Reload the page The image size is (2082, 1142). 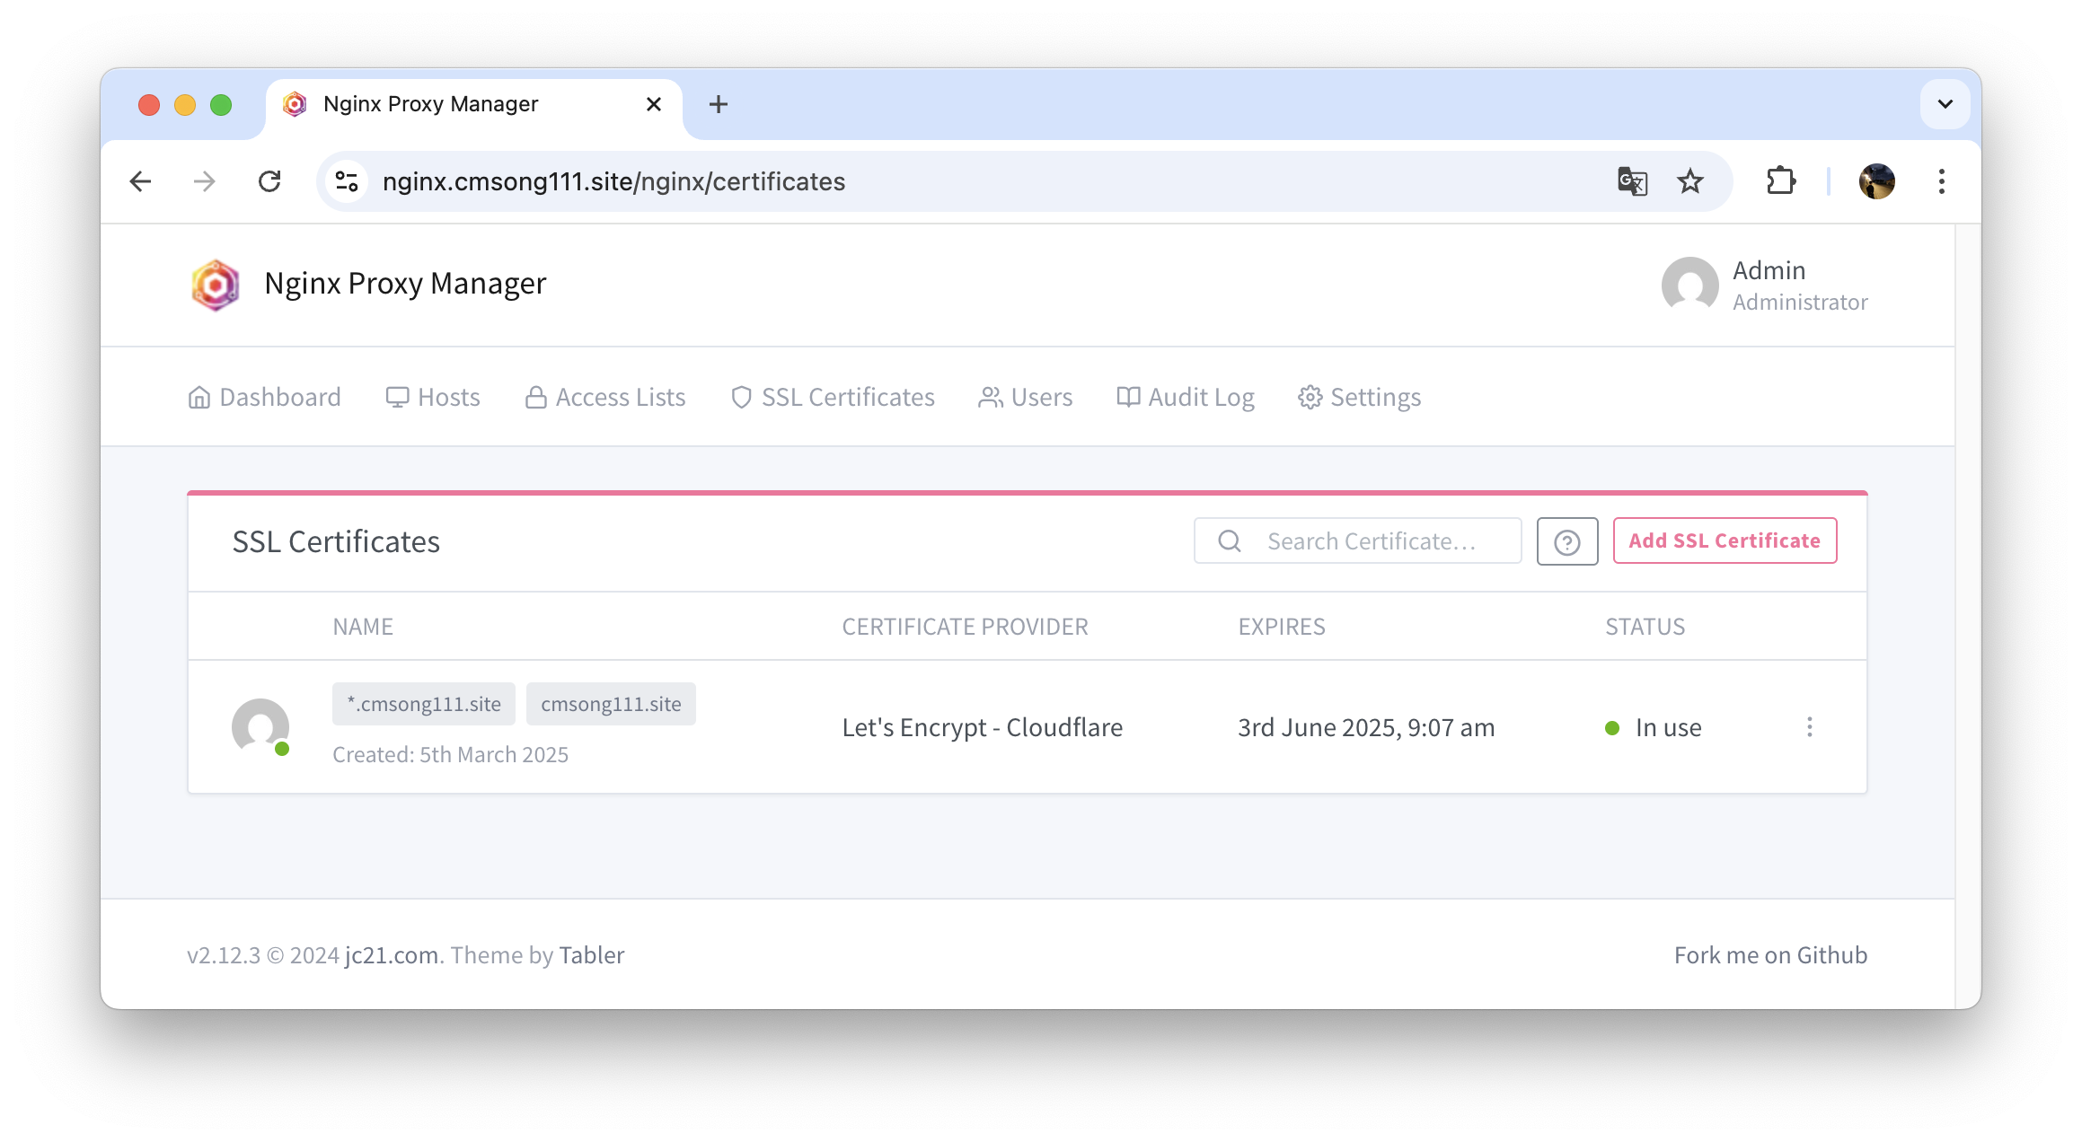pyautogui.click(x=269, y=181)
